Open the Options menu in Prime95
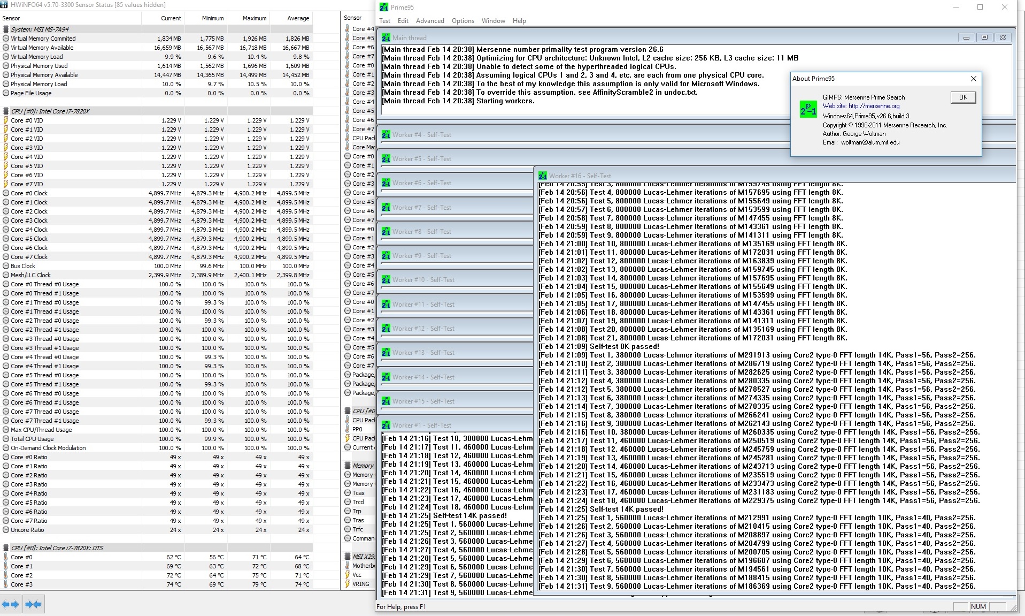 (463, 21)
